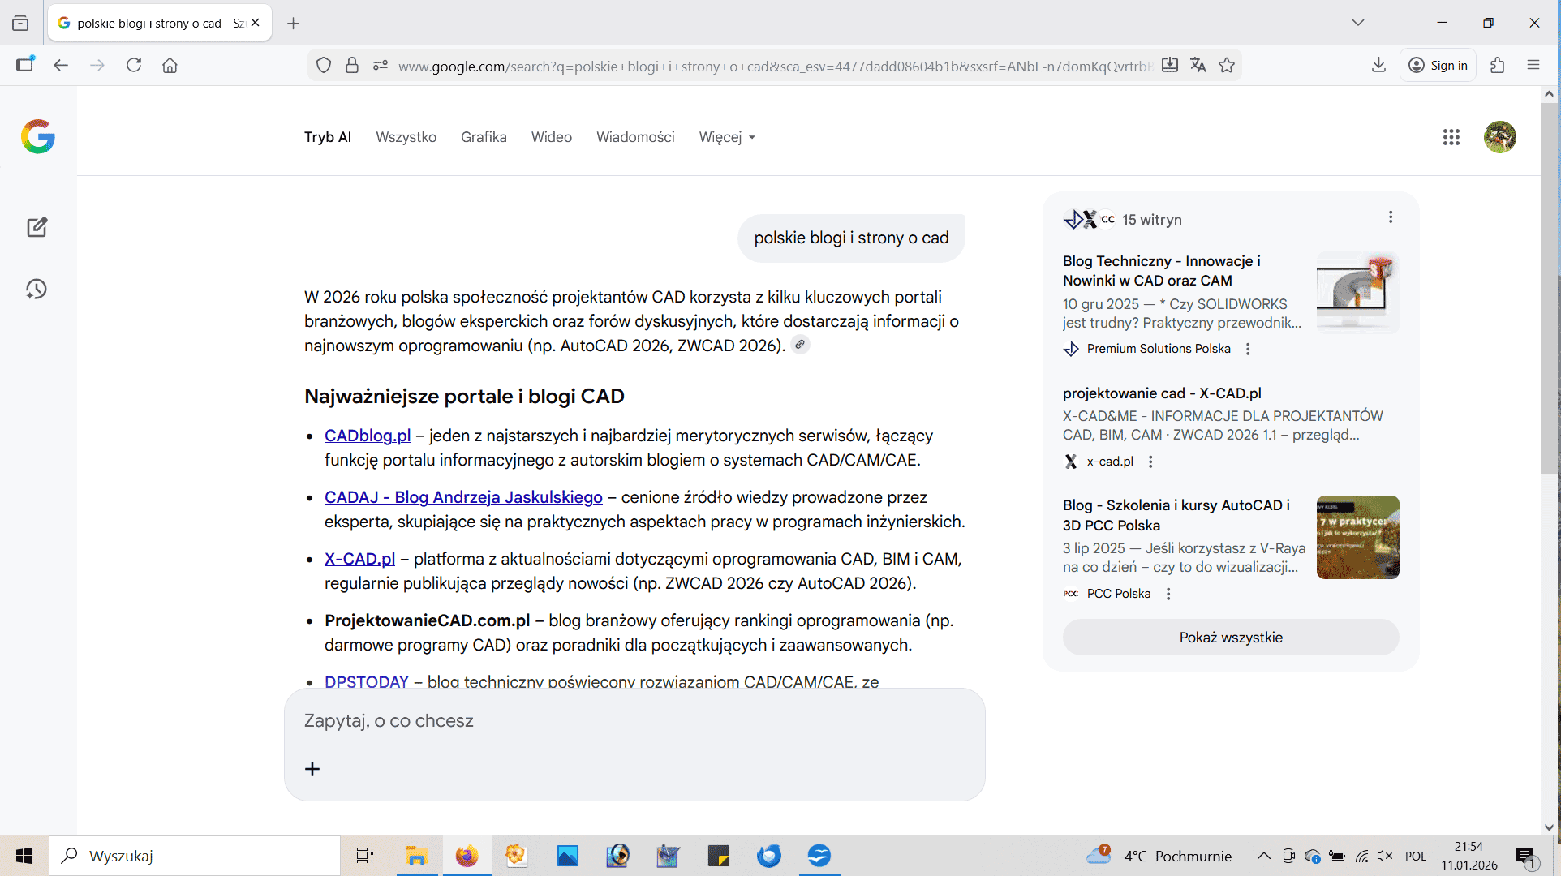The image size is (1561, 876).
Task: Open the X-CAD.pl link
Action: tap(359, 559)
